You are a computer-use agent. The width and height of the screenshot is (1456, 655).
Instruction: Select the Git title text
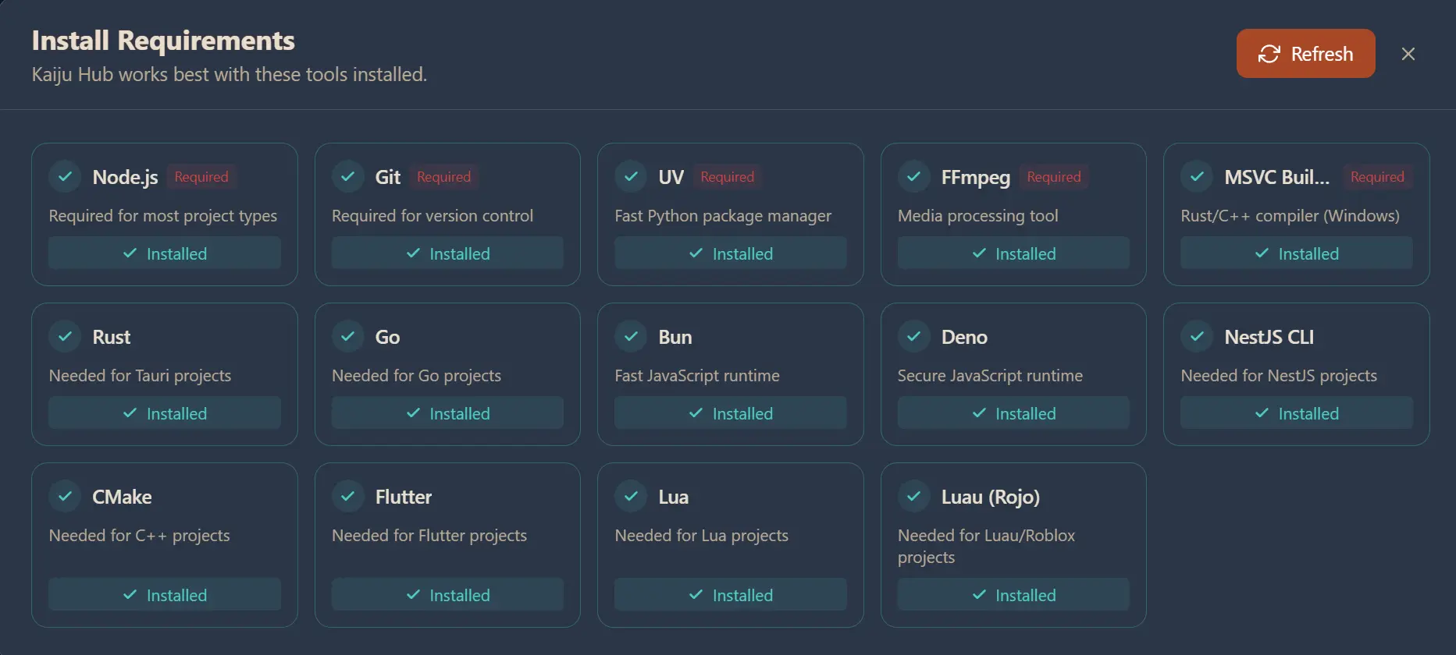click(388, 177)
